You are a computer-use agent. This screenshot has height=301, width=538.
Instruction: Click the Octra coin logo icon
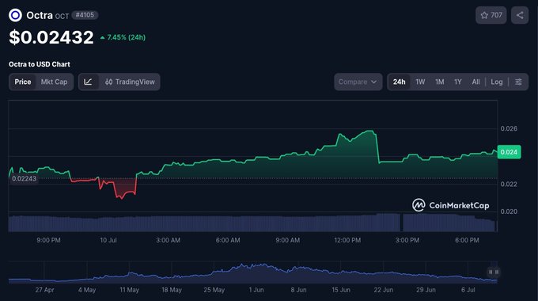pyautogui.click(x=15, y=15)
